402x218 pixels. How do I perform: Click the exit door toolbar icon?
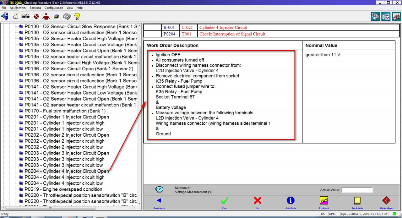point(5,16)
